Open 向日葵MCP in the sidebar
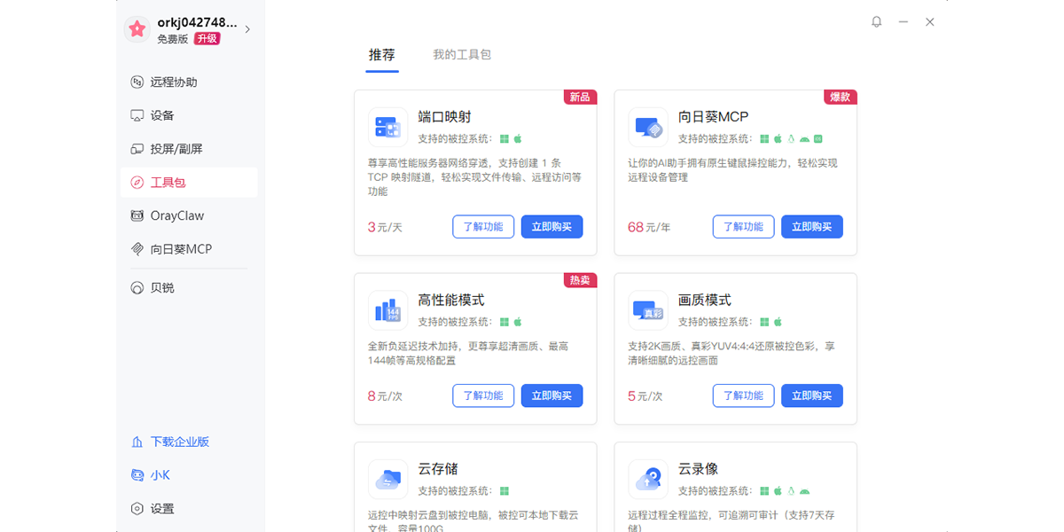The image size is (1064, 532). (x=189, y=249)
